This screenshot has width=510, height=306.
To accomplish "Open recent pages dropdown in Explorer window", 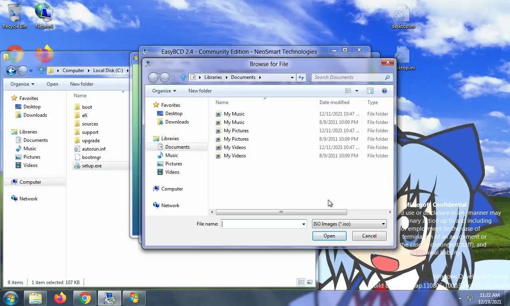I will (x=31, y=71).
